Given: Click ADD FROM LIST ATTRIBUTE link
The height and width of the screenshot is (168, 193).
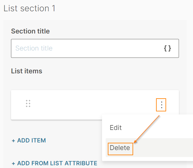Looking at the screenshot, I should (x=57, y=163).
